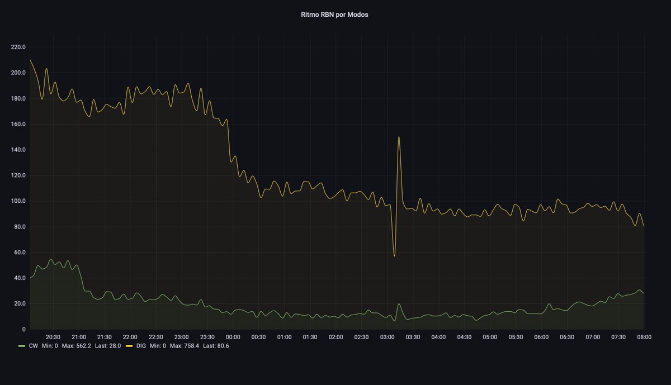Click the peak of the yellow DIG spike
Image resolution: width=671 pixels, height=385 pixels.
coord(399,137)
